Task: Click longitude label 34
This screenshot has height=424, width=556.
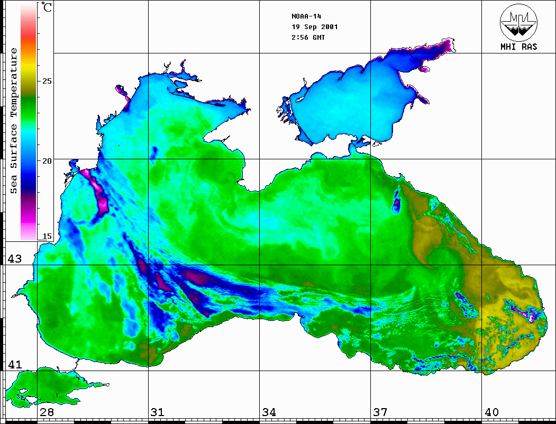Action: pyautogui.click(x=269, y=412)
